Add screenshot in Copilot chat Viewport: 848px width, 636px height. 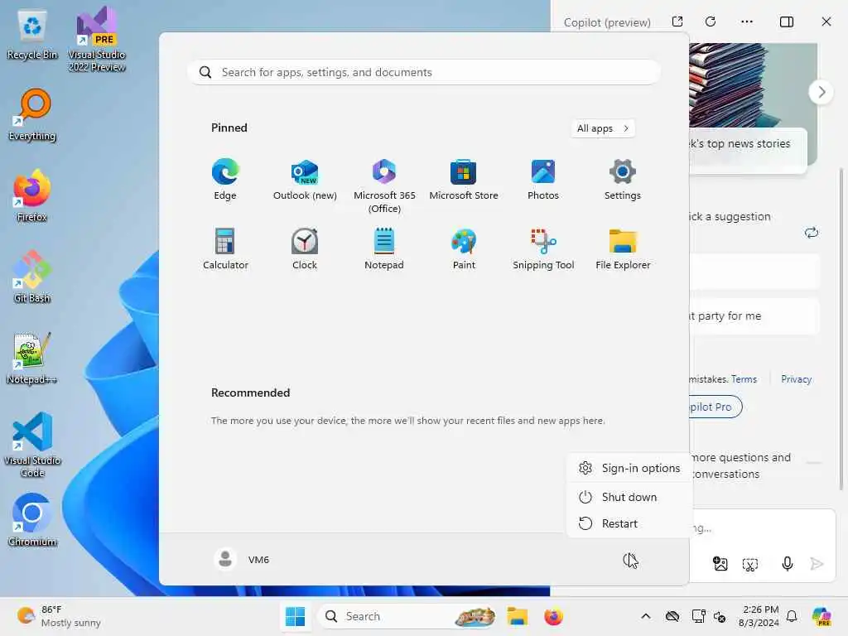[x=750, y=565]
